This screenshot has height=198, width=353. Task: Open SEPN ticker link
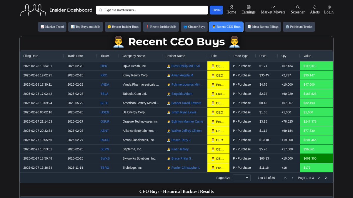click(105, 149)
